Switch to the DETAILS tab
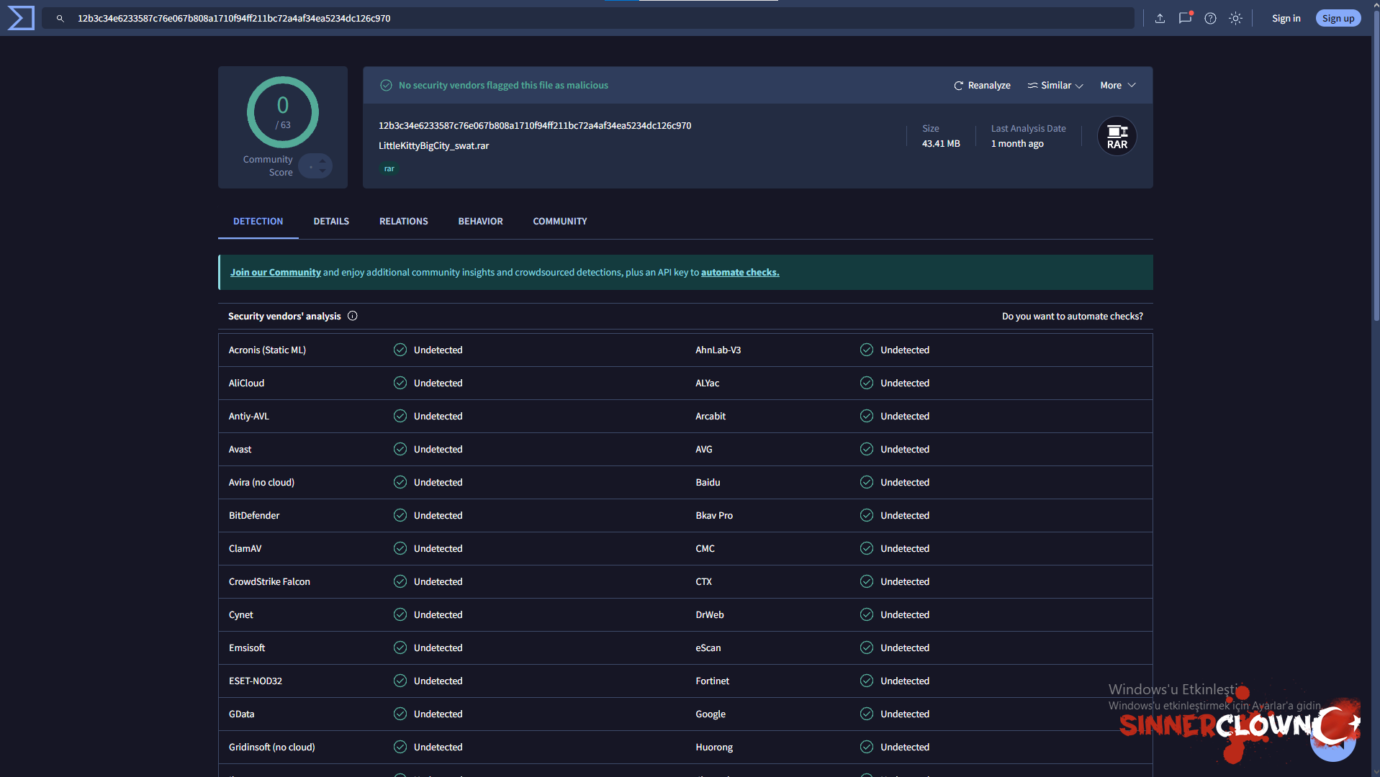The image size is (1380, 777). tap(331, 222)
